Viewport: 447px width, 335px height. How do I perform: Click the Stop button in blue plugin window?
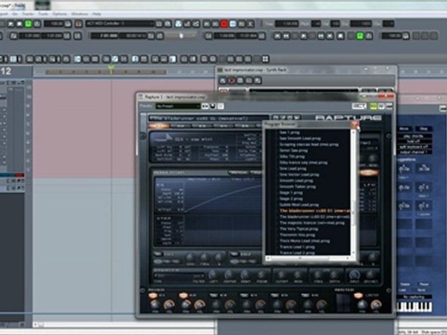(424, 129)
